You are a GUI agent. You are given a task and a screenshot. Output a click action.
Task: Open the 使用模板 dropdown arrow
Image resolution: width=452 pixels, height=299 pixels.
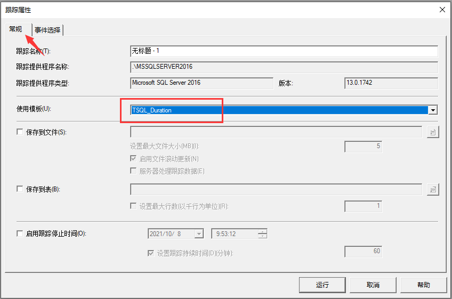click(433, 110)
